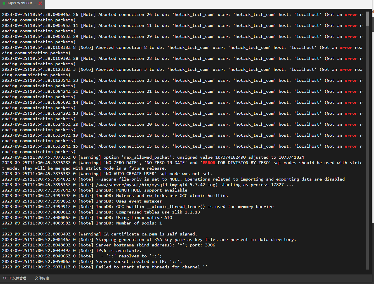Click 'Mutexes and rw_locks use GCC' line
The width and height of the screenshot is (374, 284).
(x=115, y=196)
